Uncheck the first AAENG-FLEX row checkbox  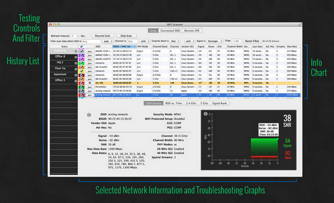coord(82,51)
